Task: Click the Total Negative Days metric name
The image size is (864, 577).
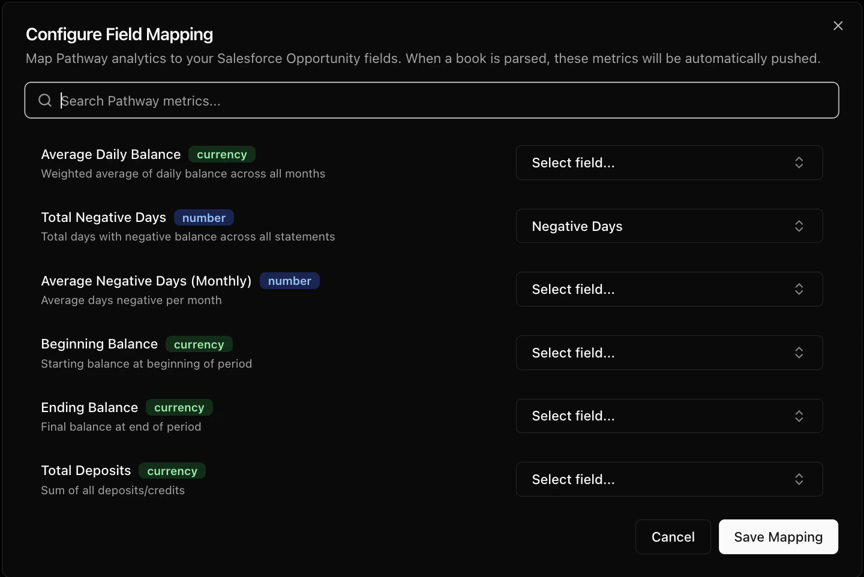Action: coord(104,217)
